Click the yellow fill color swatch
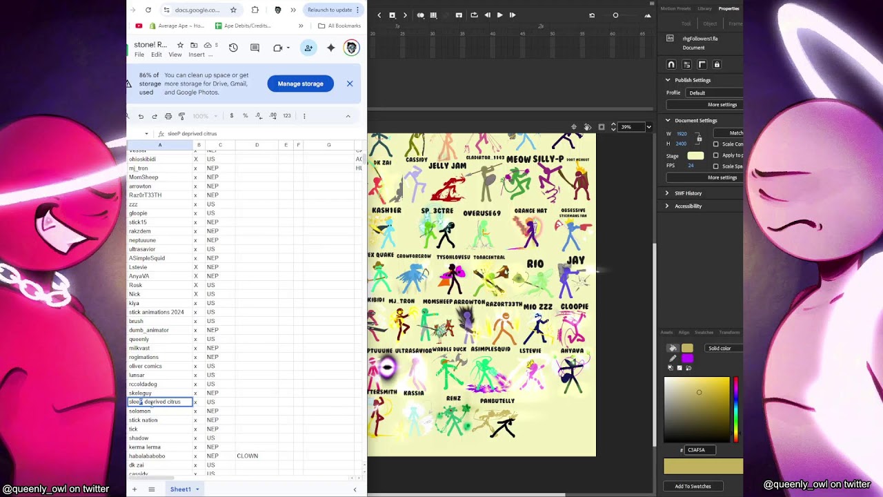Screen dimensions: 883x497 [x=687, y=348]
